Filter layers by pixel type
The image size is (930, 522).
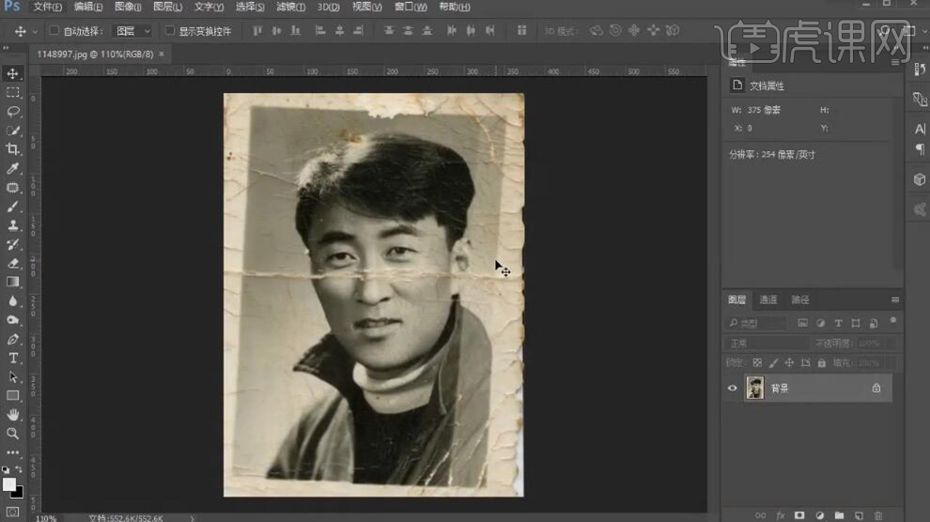click(802, 323)
